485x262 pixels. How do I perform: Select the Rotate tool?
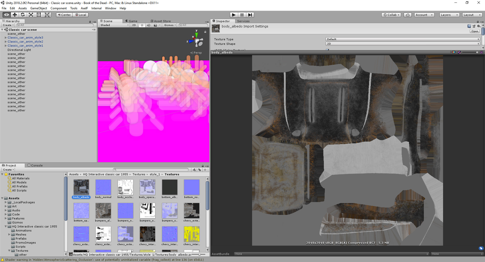(x=23, y=15)
